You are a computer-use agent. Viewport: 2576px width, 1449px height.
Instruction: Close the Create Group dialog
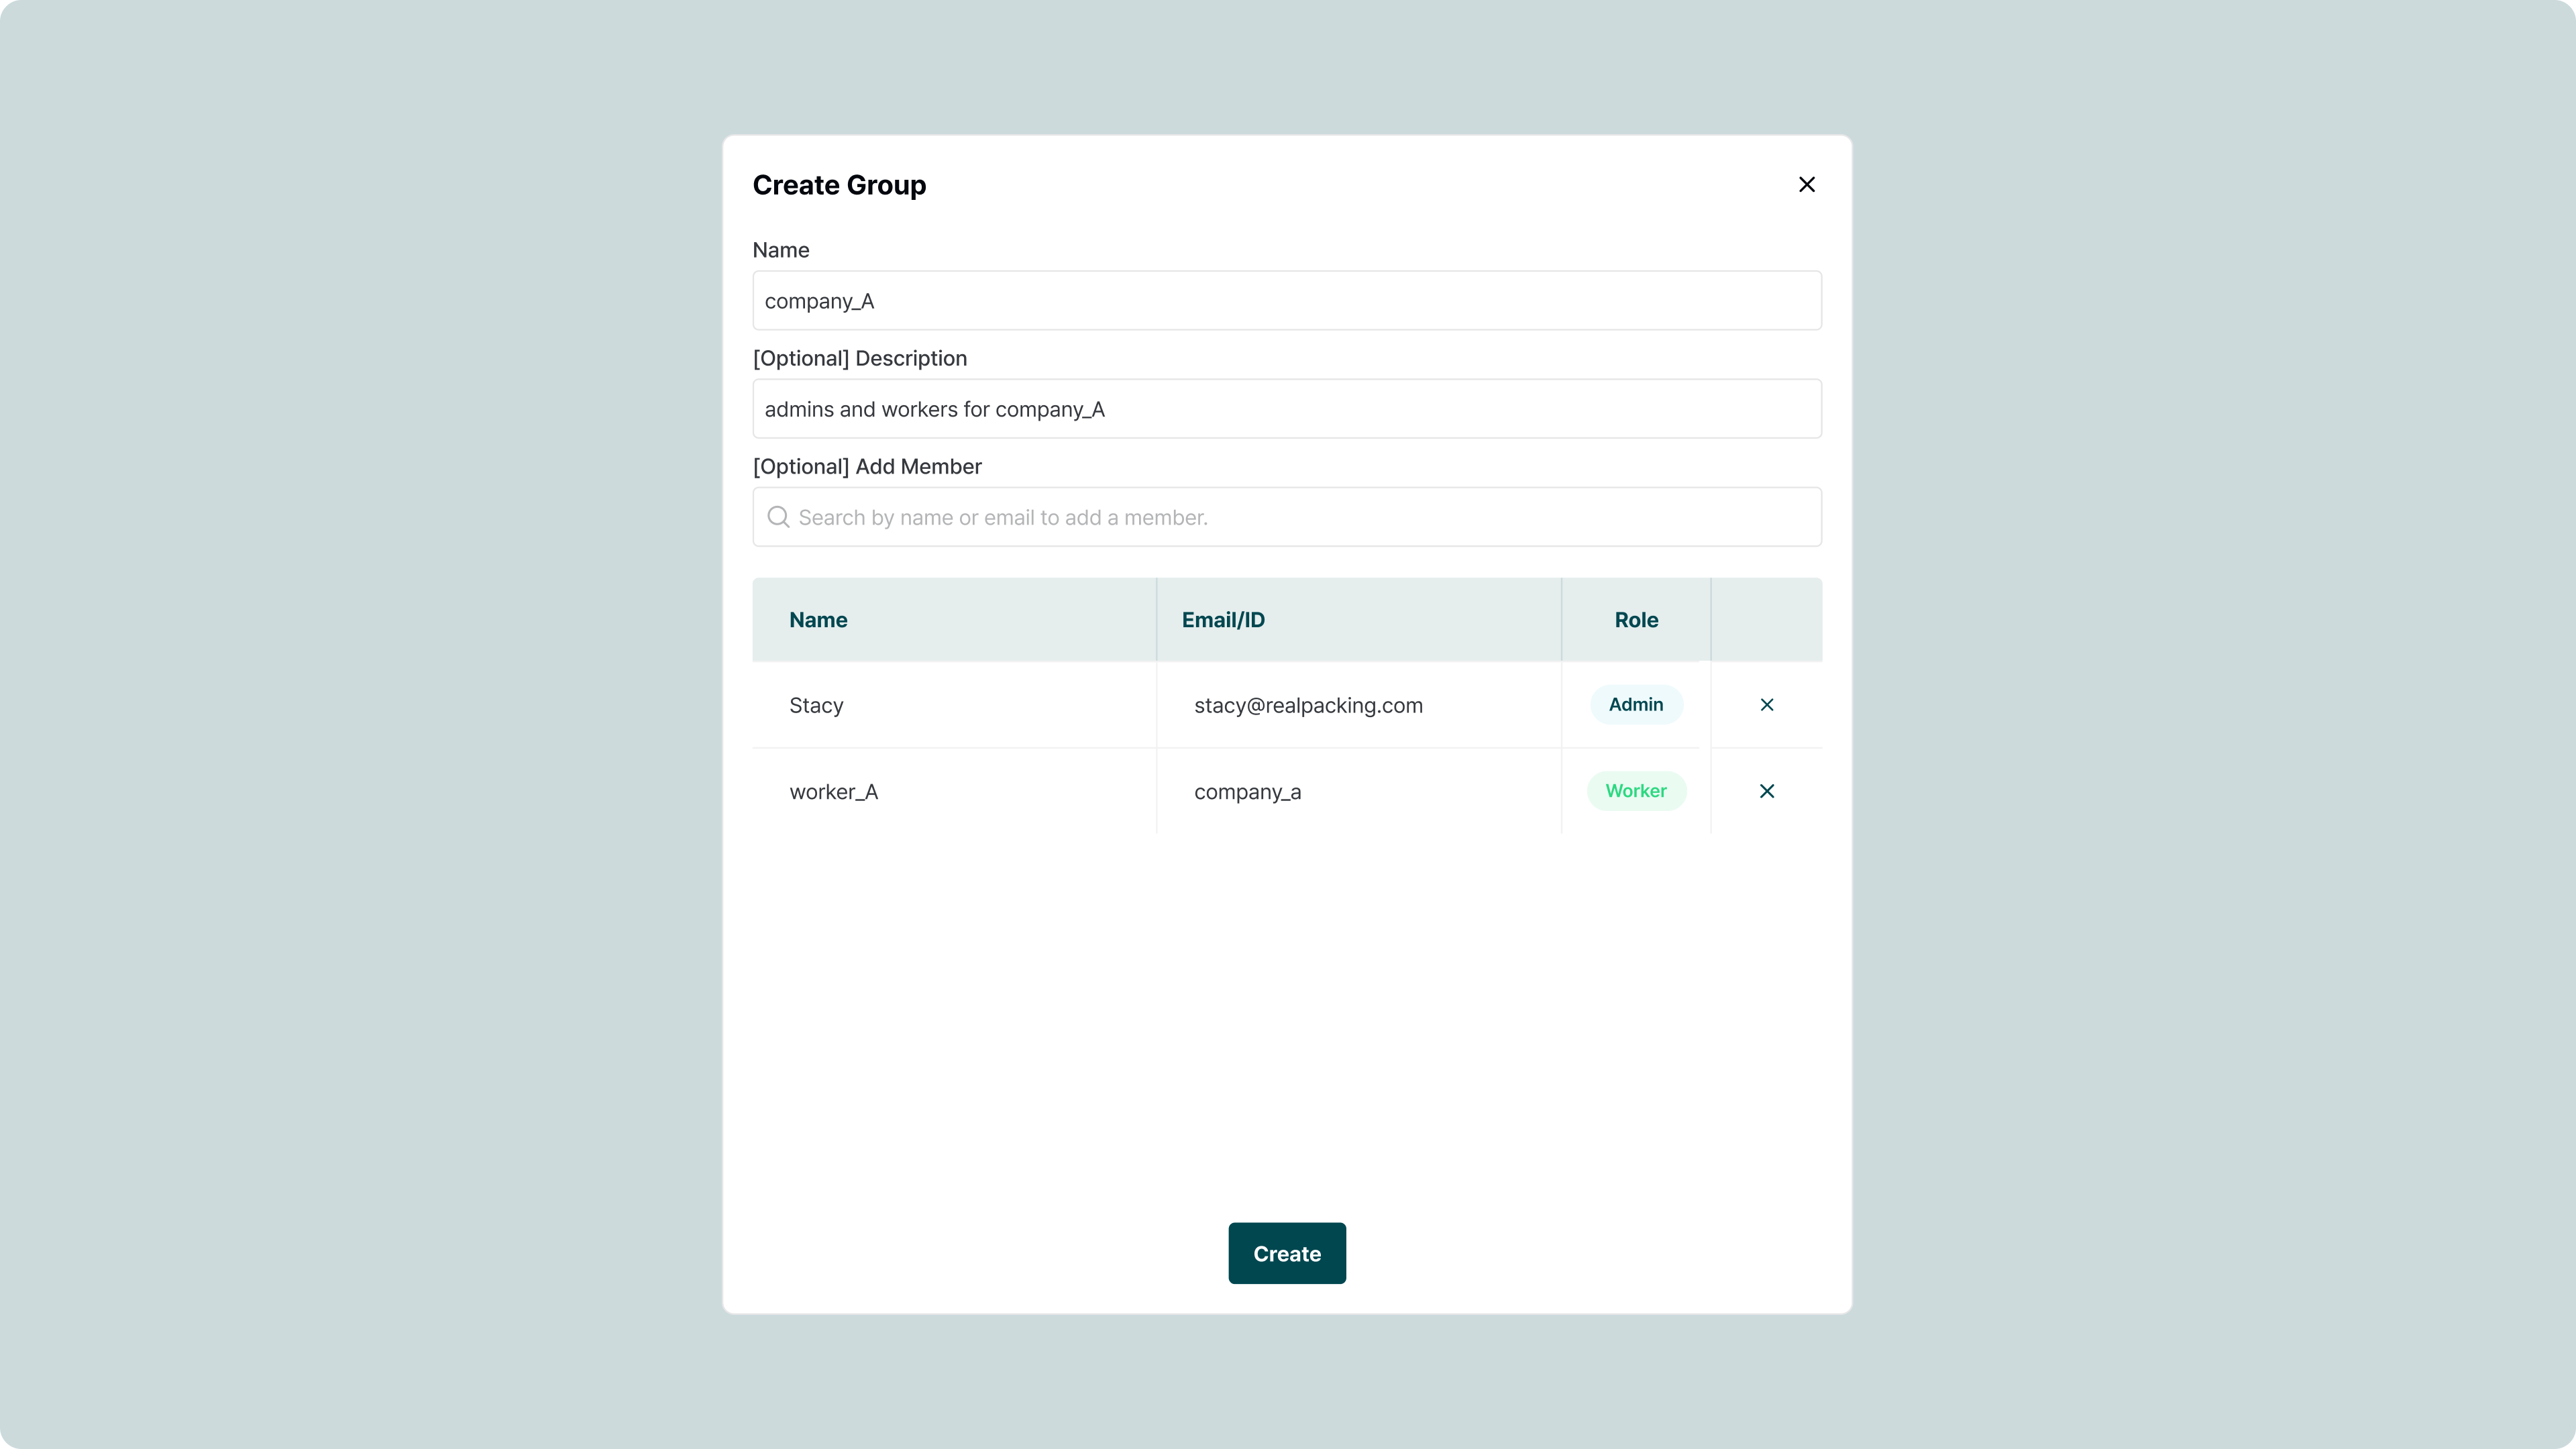pyautogui.click(x=1806, y=184)
